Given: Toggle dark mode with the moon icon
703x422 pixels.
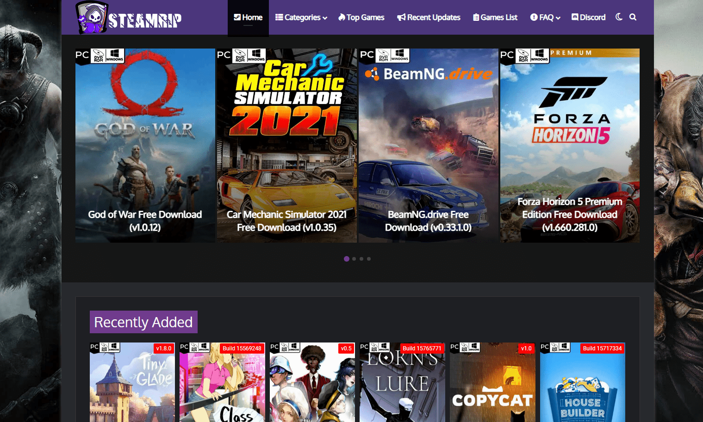Looking at the screenshot, I should 619,17.
